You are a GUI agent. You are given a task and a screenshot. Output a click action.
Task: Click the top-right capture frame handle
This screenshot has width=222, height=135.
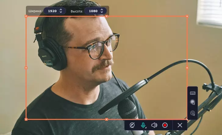(x=187, y=16)
